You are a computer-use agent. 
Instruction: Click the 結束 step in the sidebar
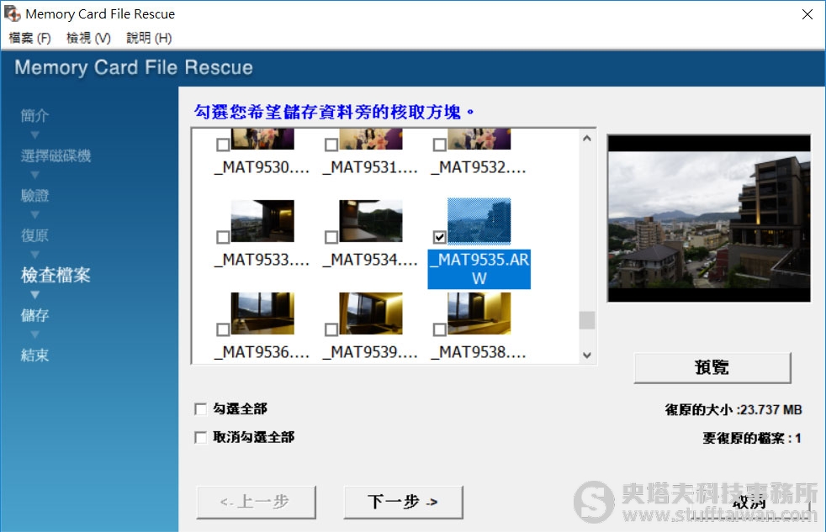pos(34,356)
